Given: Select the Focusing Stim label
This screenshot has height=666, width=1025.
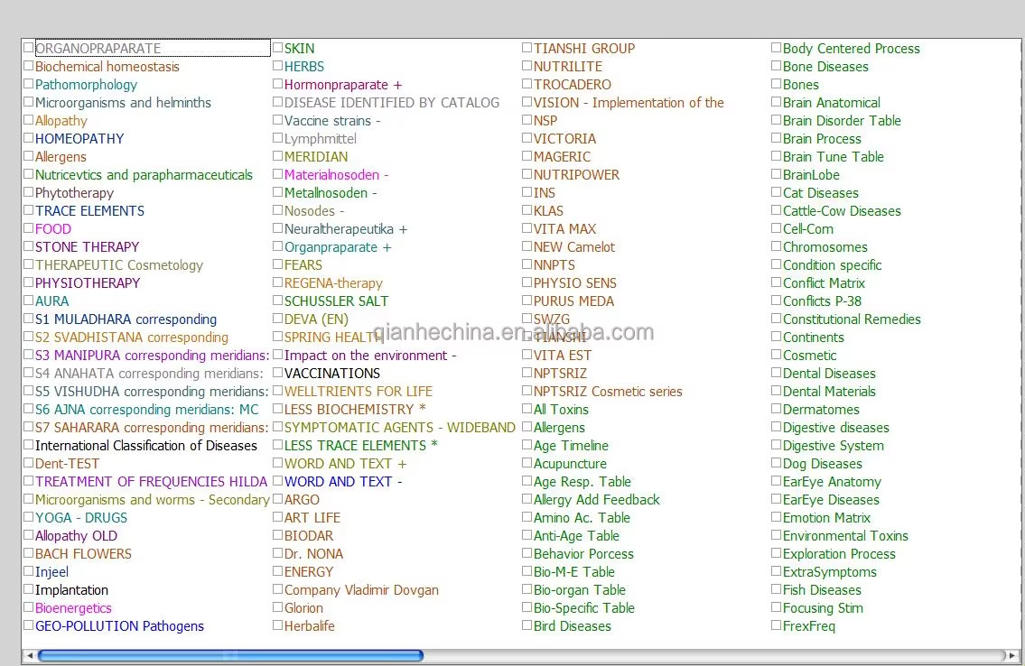Looking at the screenshot, I should 823,608.
